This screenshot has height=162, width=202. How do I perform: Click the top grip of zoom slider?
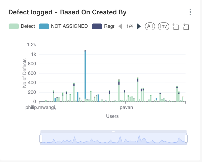113,131
